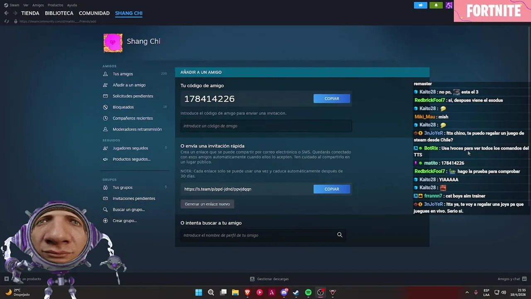
Task: Open the green notifications bell
Action: point(436,5)
